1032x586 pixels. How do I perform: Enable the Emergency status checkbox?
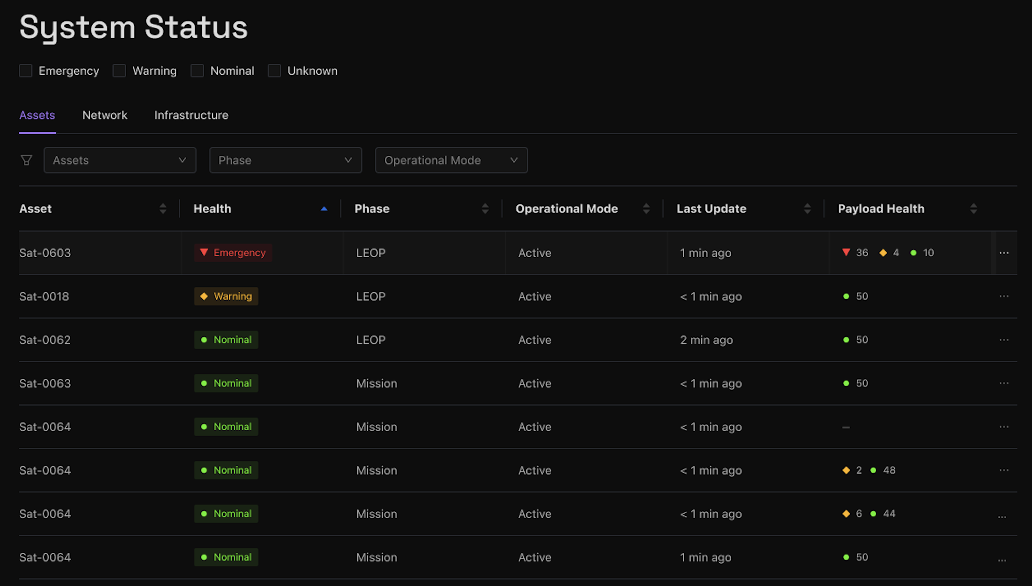[26, 71]
